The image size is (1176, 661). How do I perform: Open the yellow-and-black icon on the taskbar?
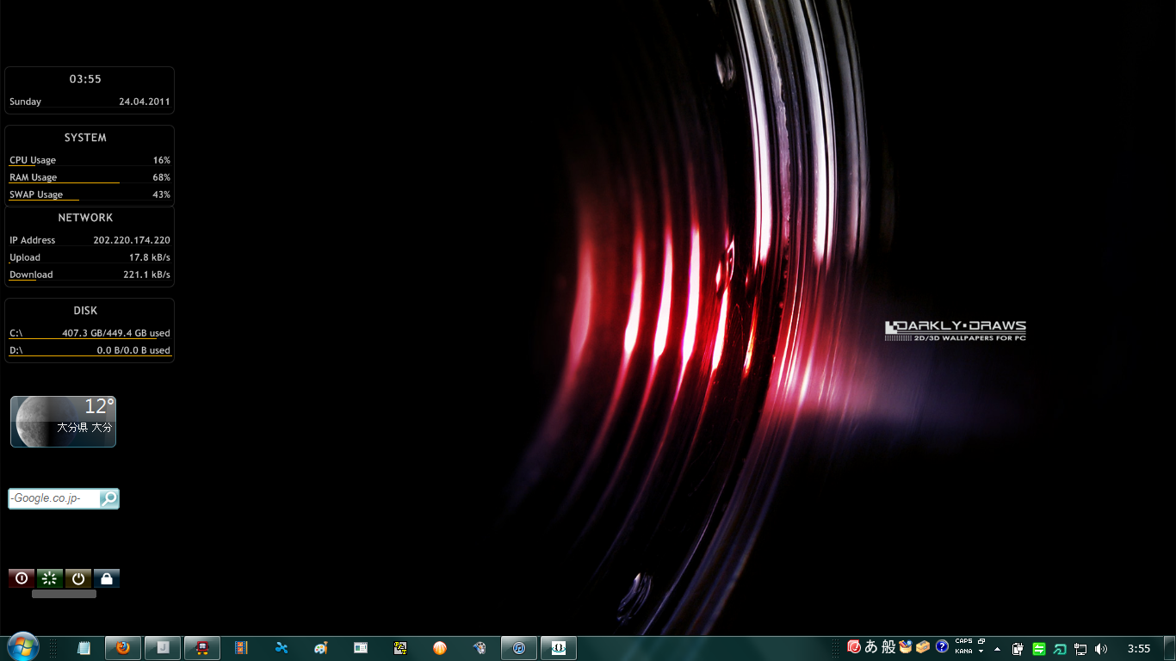400,648
